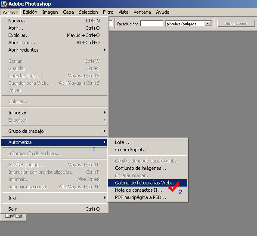Expand the Automatizar submenu
This screenshot has height=236, width=257.
pyautogui.click(x=54, y=142)
